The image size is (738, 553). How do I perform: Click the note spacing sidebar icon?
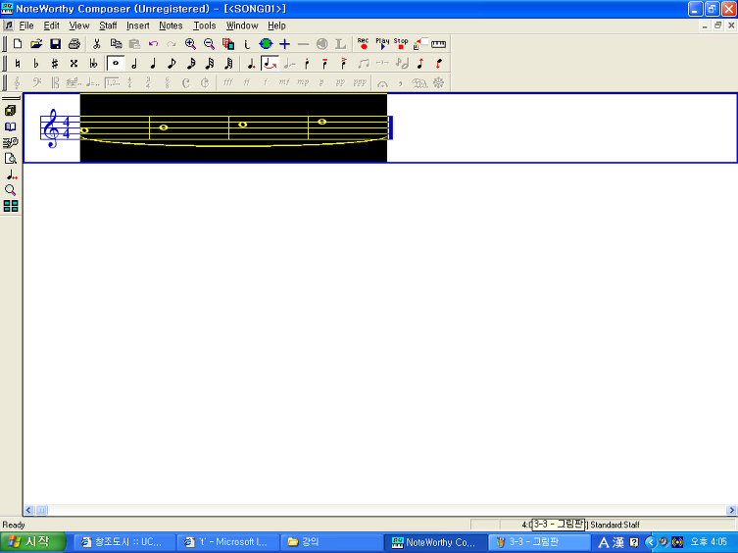pos(12,175)
